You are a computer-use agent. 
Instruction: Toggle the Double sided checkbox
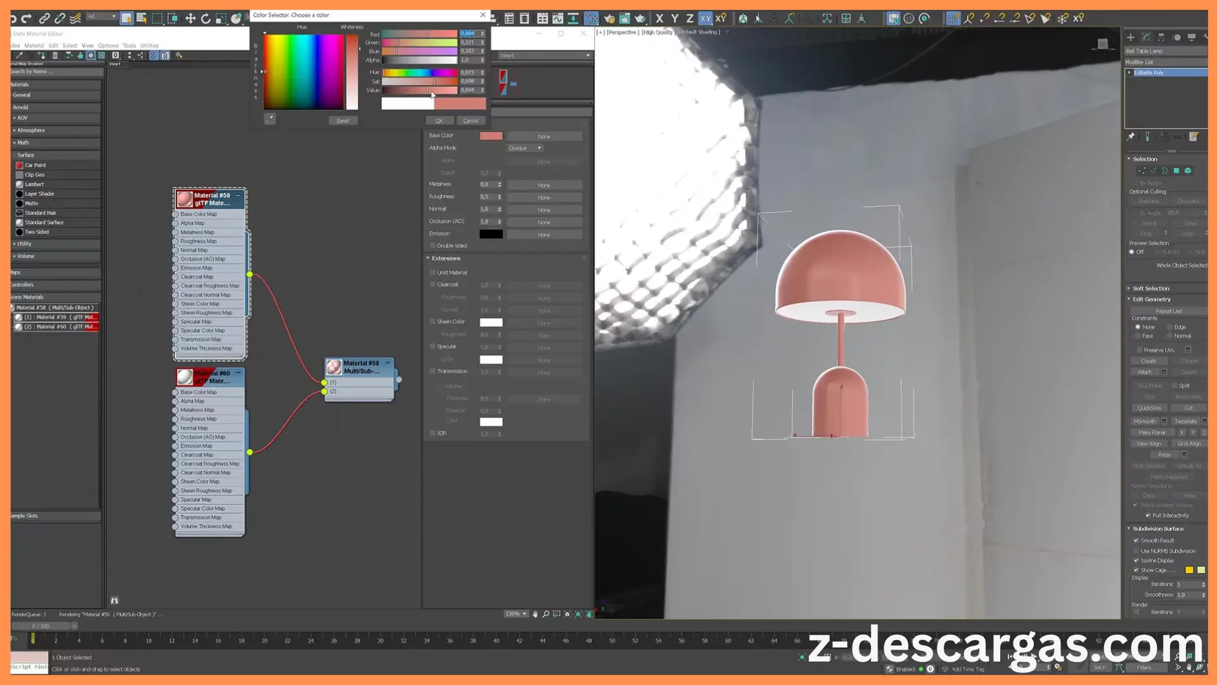point(433,245)
